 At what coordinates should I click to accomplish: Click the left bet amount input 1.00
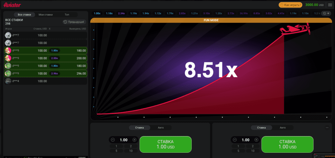(x=123, y=140)
